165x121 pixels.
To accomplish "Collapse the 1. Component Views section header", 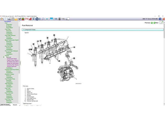I will coord(92,29).
